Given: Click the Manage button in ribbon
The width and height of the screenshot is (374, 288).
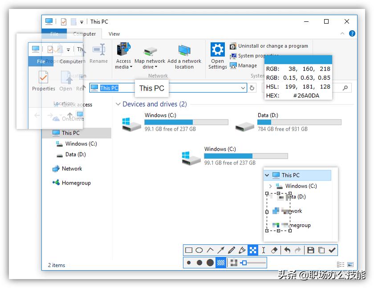Looking at the screenshot, I should pyautogui.click(x=247, y=66).
